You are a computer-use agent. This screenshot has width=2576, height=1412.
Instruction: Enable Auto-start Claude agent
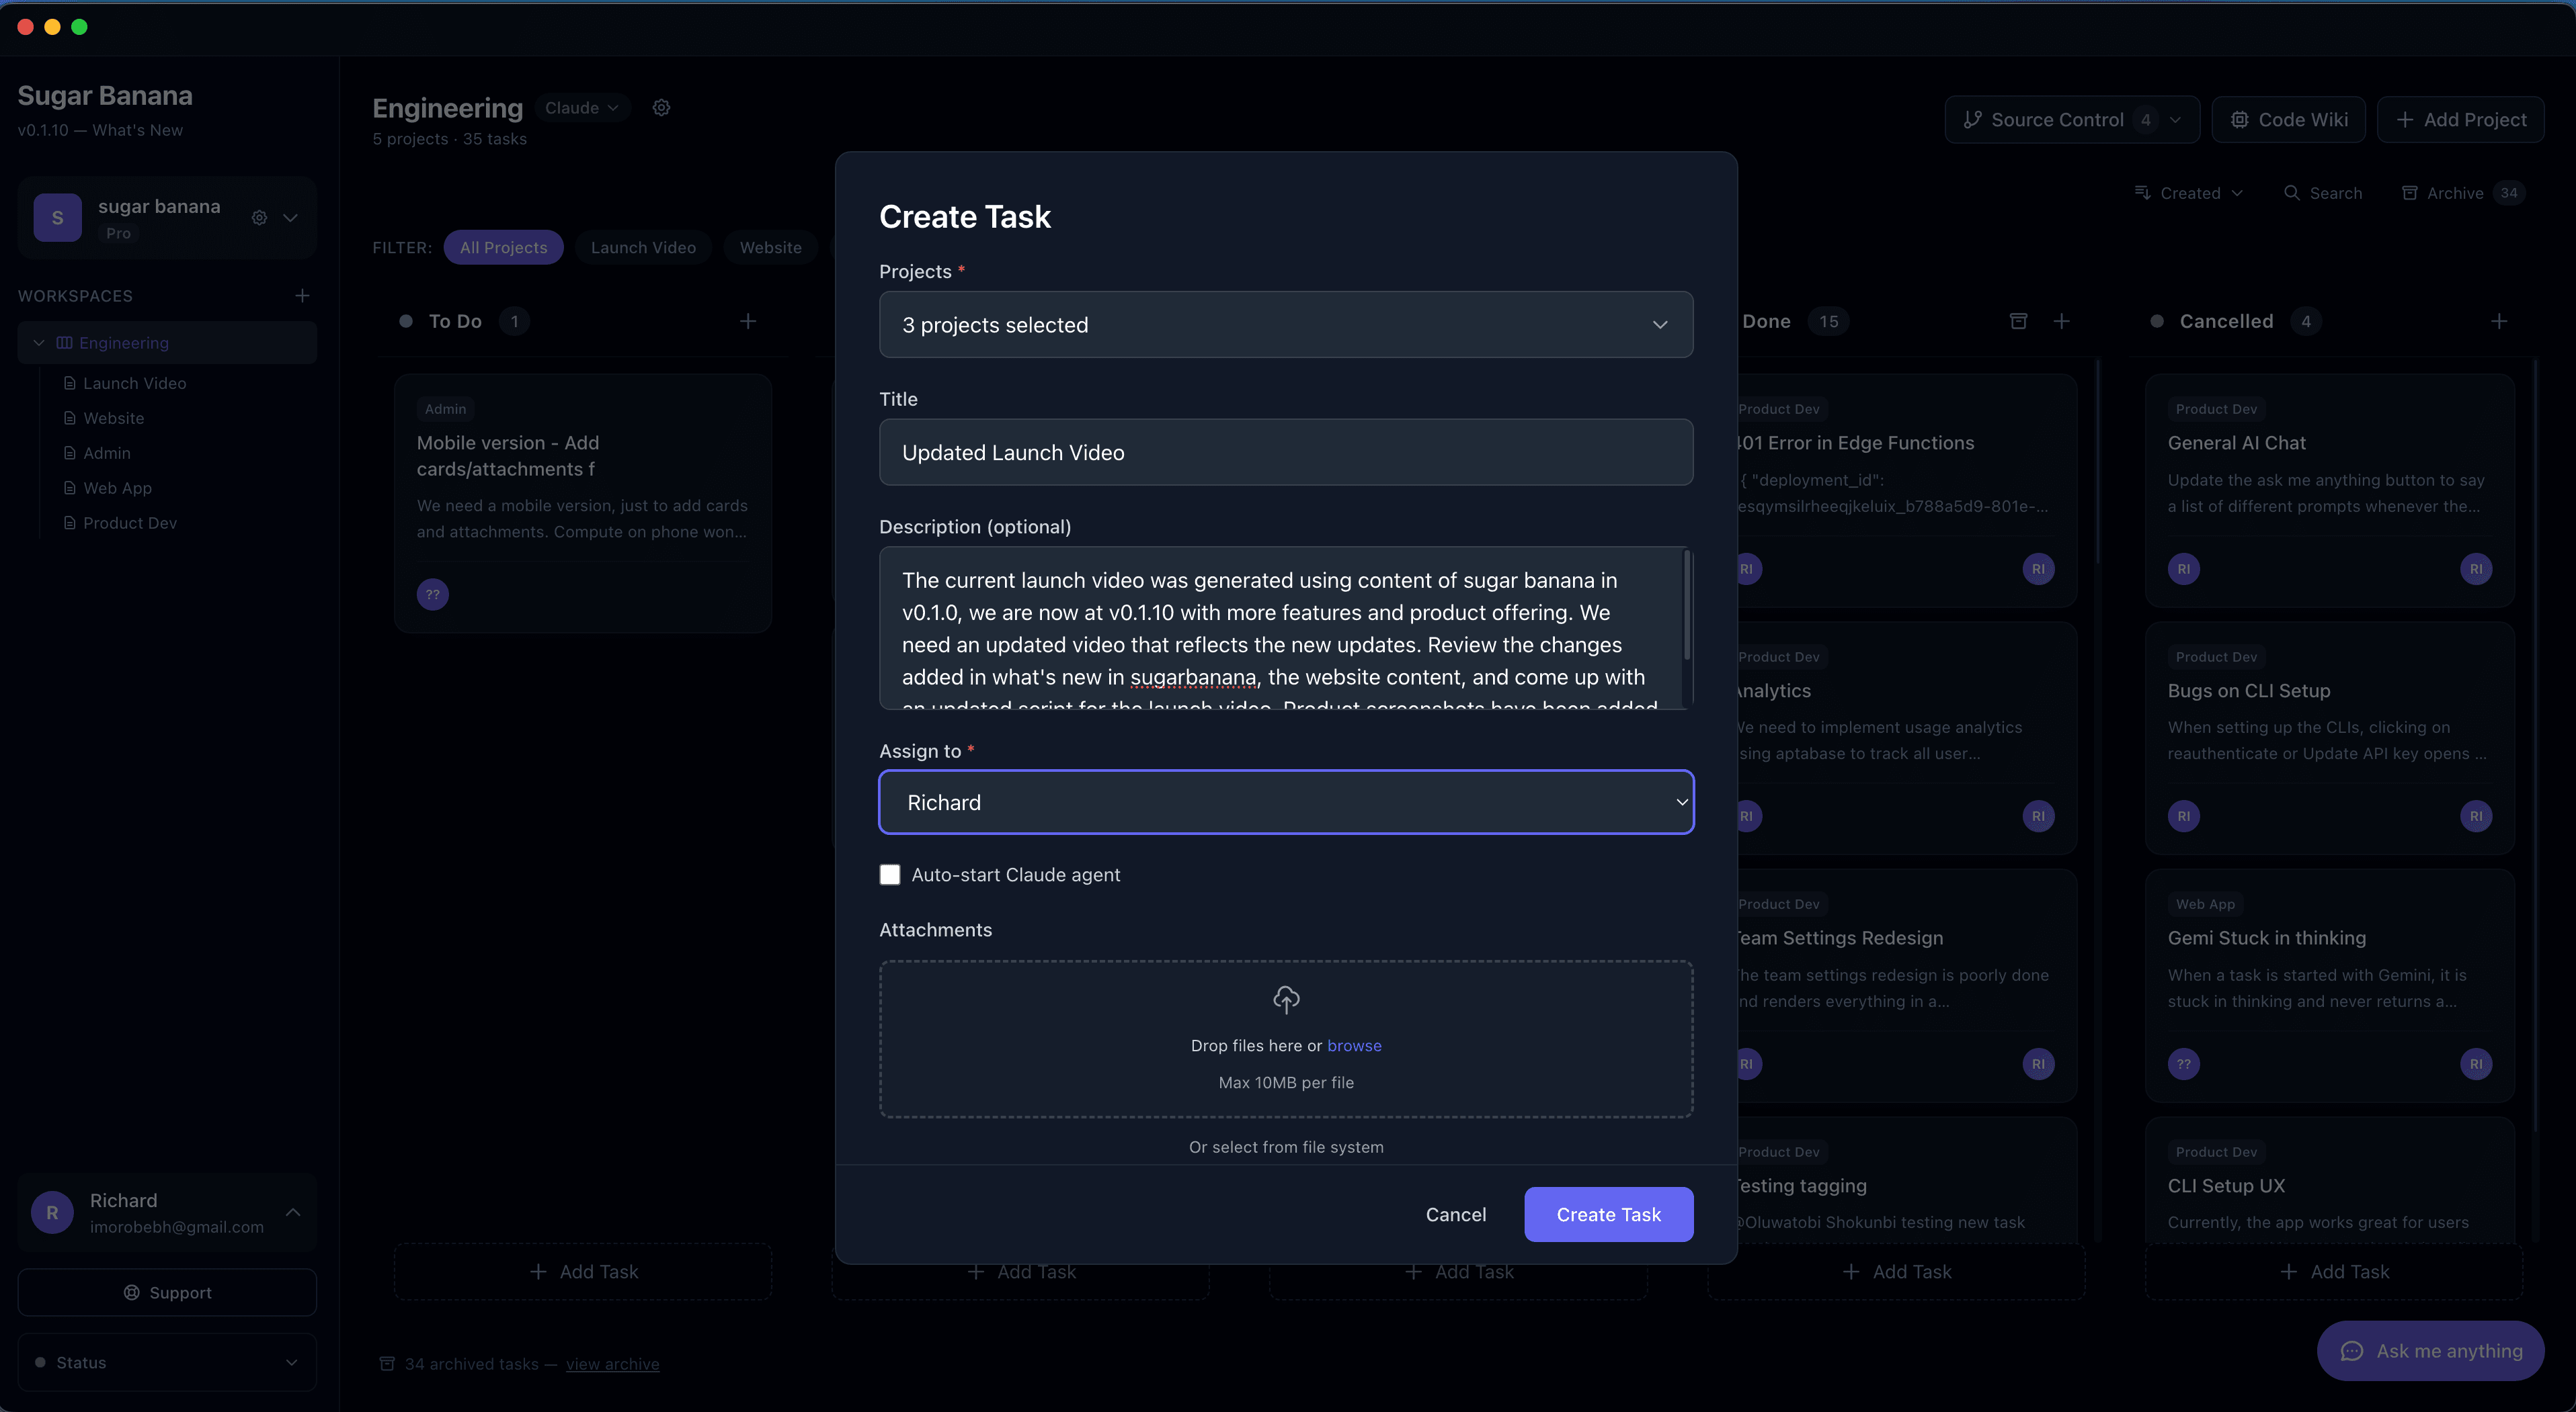coord(890,873)
